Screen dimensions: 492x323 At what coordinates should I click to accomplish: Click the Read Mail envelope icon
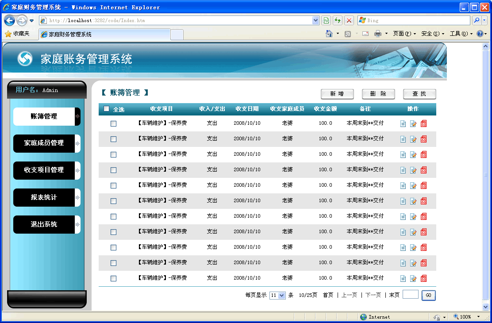point(365,34)
